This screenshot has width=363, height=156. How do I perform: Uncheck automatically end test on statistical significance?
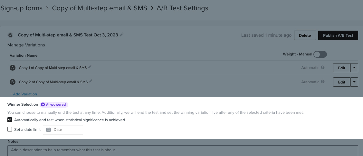pos(10,120)
